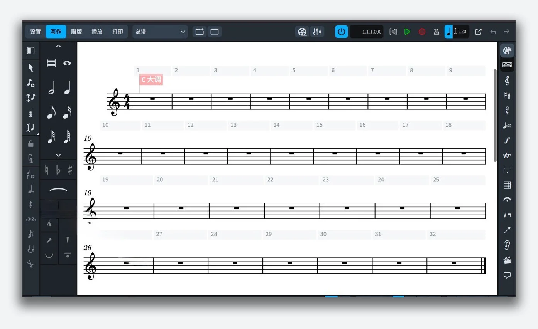Open the Key Signatures panel

pyautogui.click(x=507, y=96)
